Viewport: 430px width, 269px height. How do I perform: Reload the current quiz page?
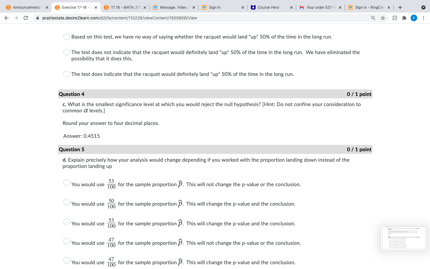pos(26,18)
